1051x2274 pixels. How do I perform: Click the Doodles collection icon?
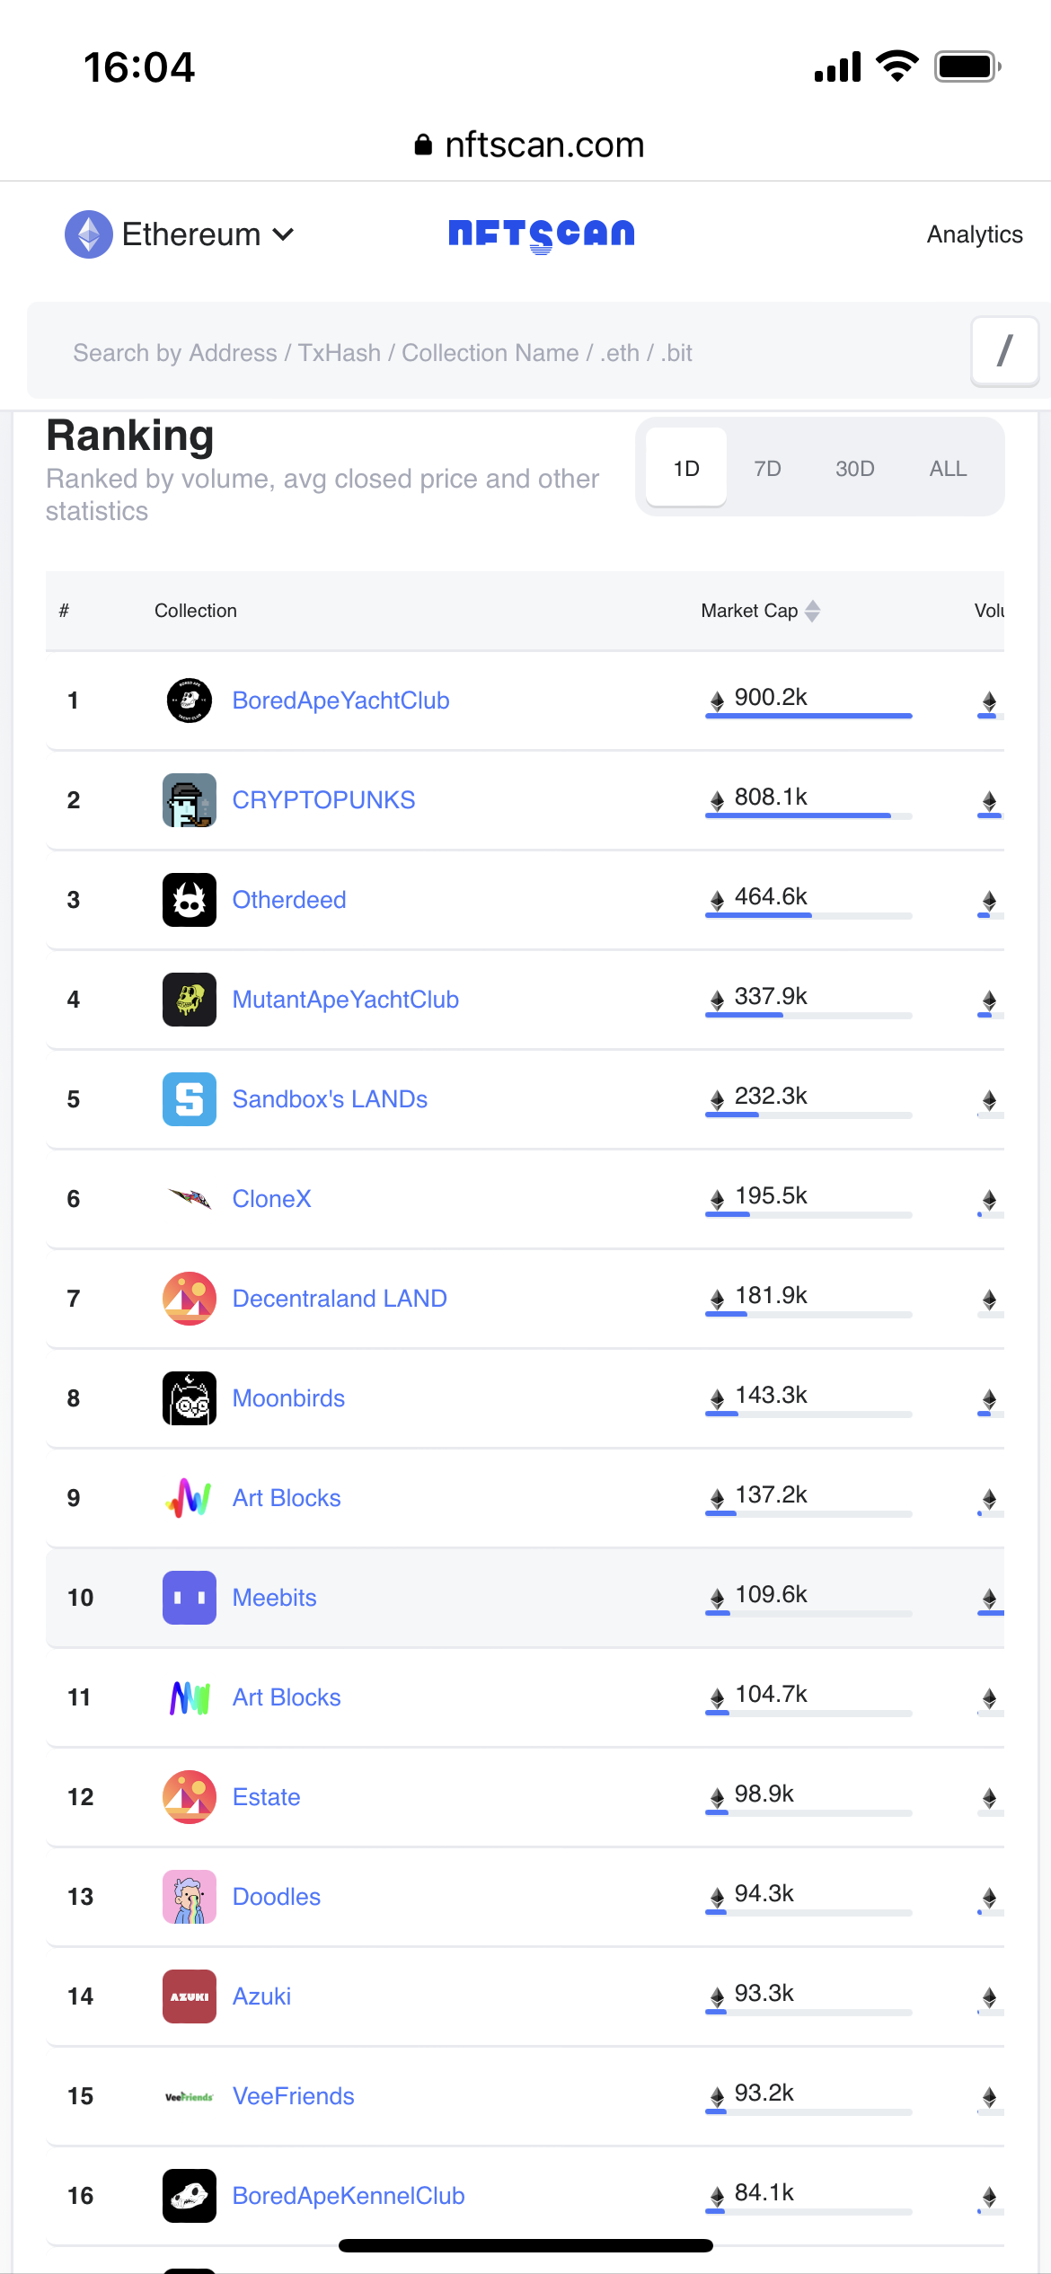[x=189, y=1897]
